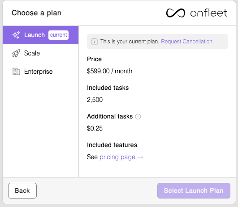Click the $599.00 / month price text
The height and width of the screenshot is (207, 238).
[110, 71]
